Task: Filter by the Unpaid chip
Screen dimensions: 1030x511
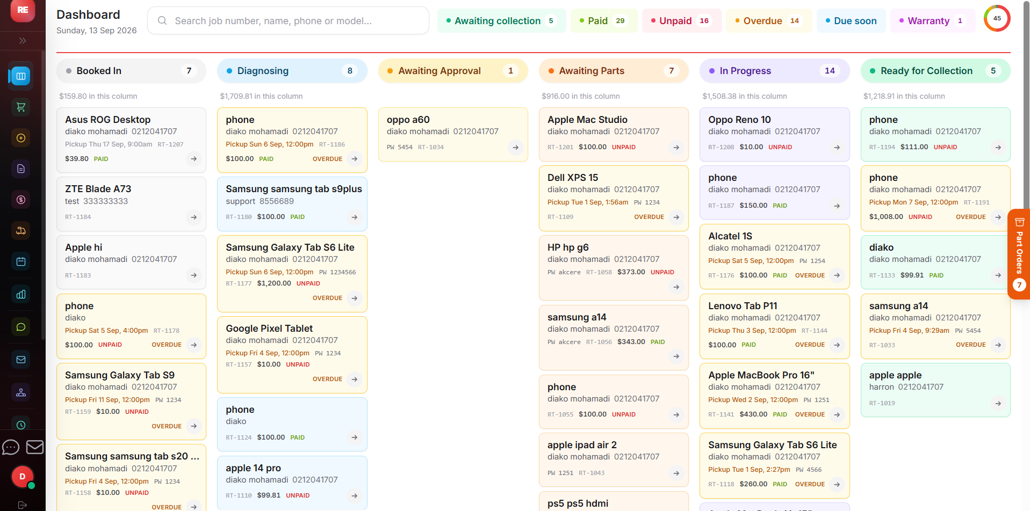Action: click(682, 21)
